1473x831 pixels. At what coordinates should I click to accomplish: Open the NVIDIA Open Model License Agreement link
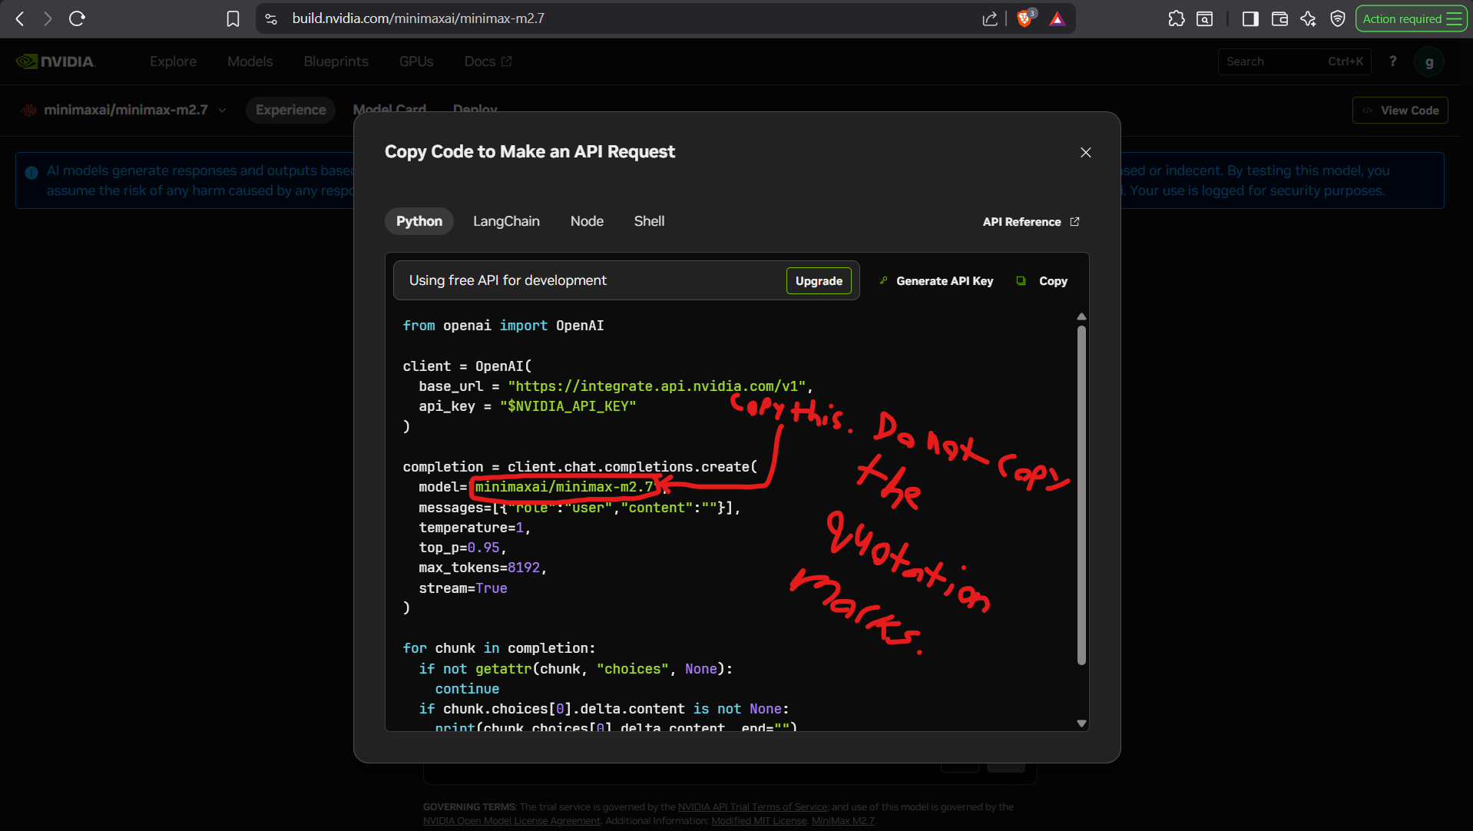coord(511,821)
